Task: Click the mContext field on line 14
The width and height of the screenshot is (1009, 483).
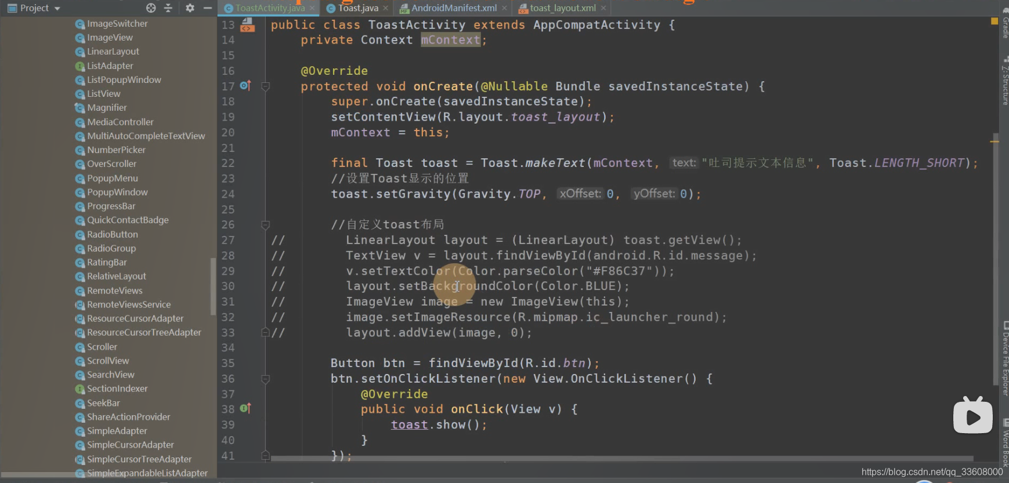Action: tap(451, 40)
